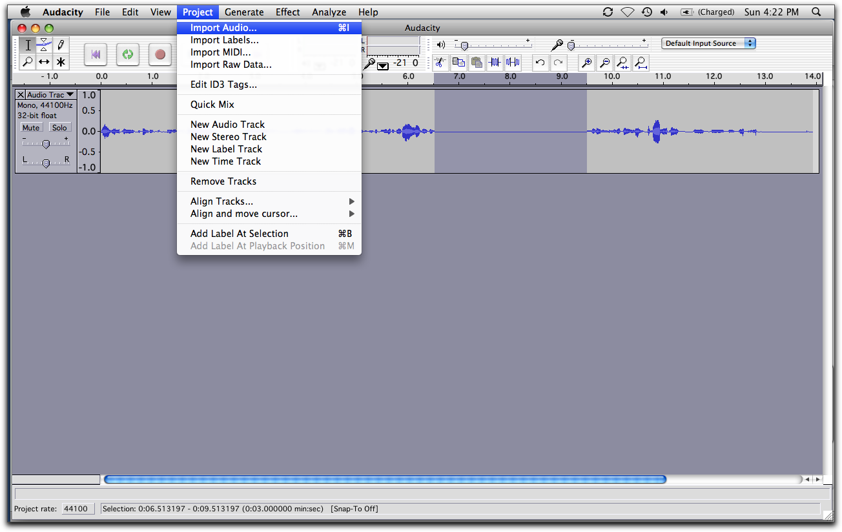Select the Zoom magnifier tool
The image size is (842, 532).
[x=27, y=62]
